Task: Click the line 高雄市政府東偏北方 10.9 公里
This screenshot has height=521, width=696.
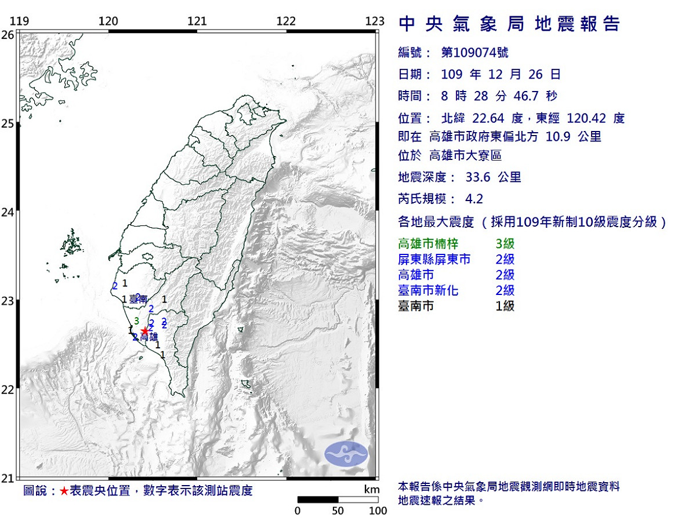Action: tap(516, 137)
